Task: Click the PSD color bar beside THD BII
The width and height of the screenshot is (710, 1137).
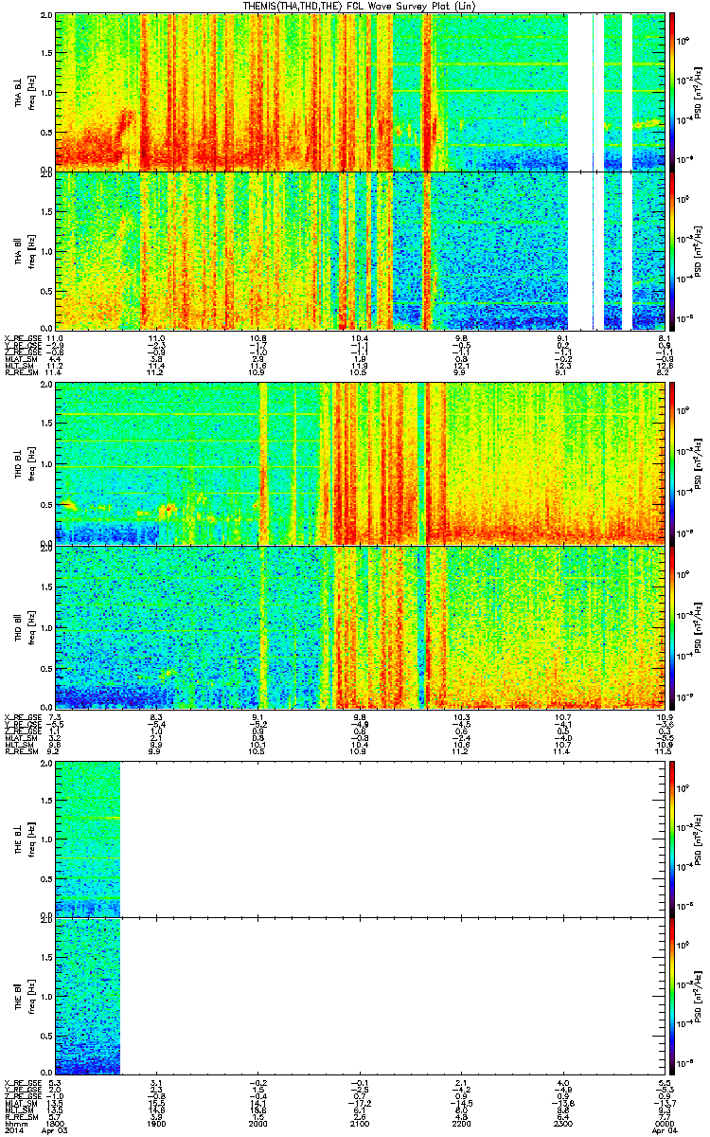Action: click(x=672, y=627)
